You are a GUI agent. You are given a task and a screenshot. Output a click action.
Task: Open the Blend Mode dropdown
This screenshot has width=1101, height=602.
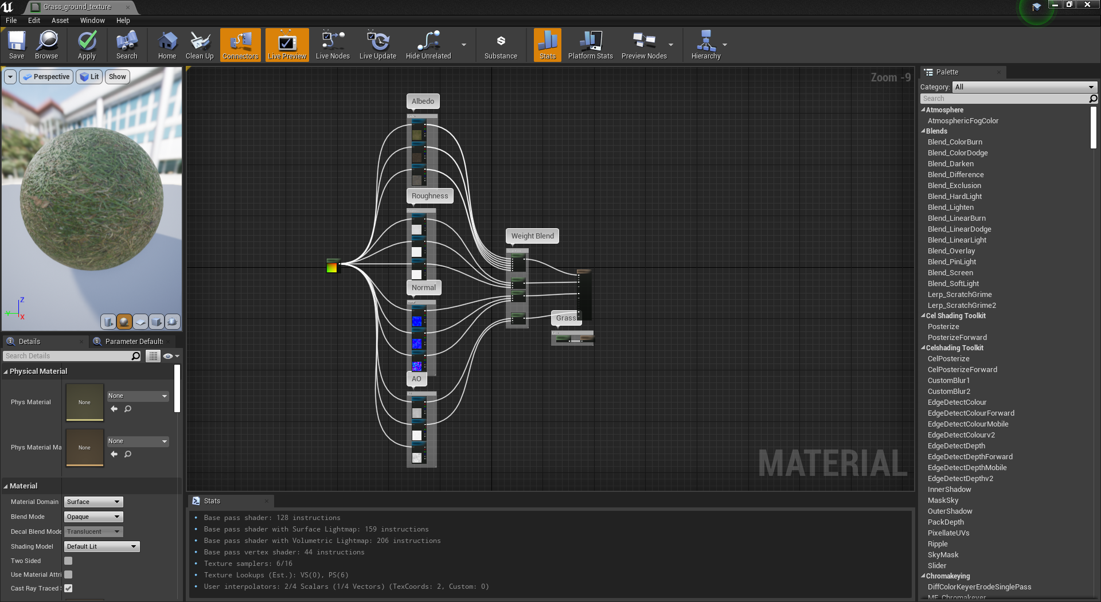(93, 517)
